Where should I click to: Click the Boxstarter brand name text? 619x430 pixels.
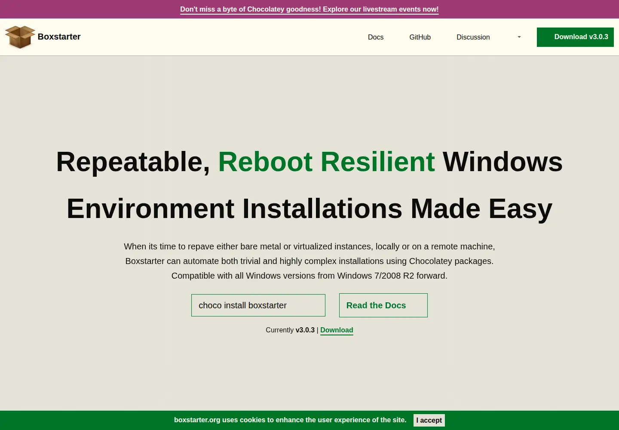[x=59, y=37]
